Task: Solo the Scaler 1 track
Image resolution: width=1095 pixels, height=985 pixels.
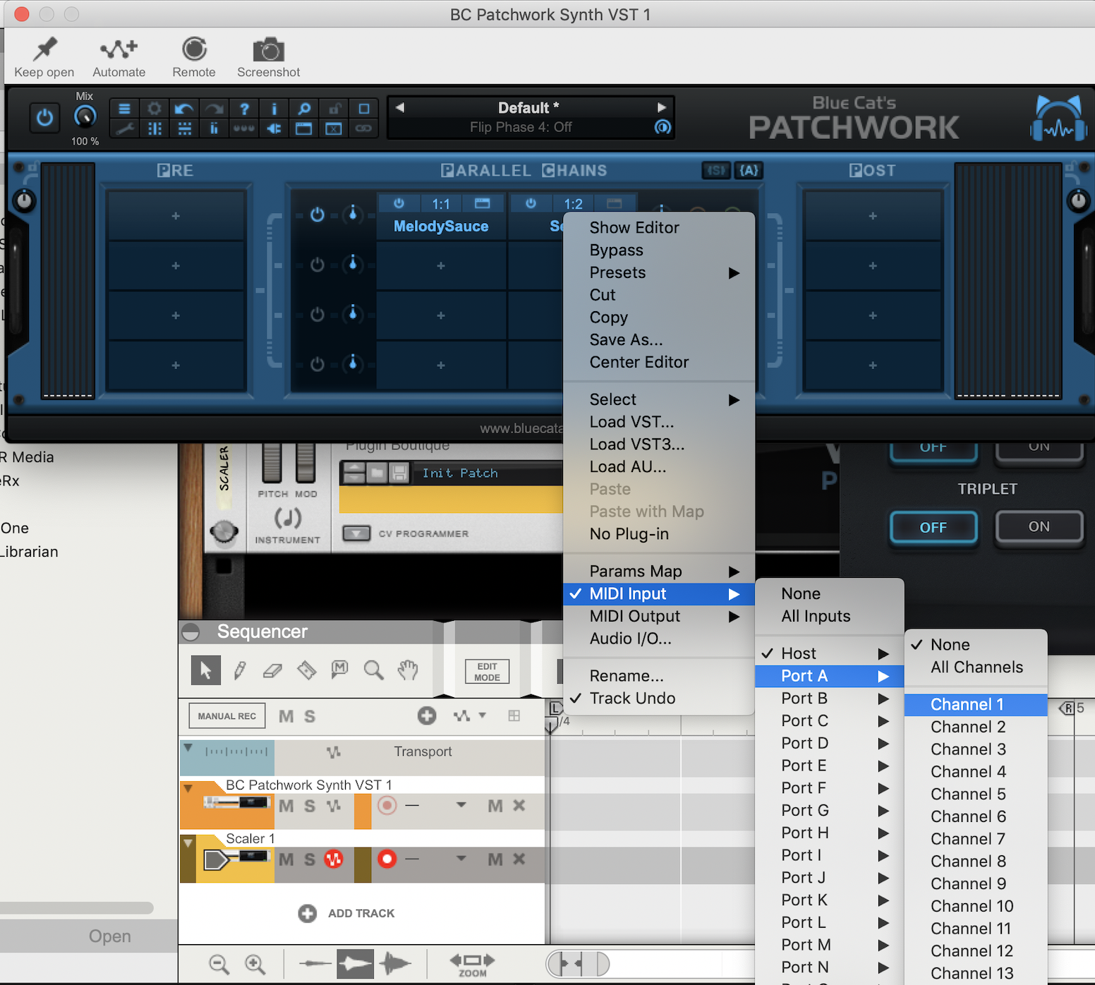Action: [x=310, y=859]
